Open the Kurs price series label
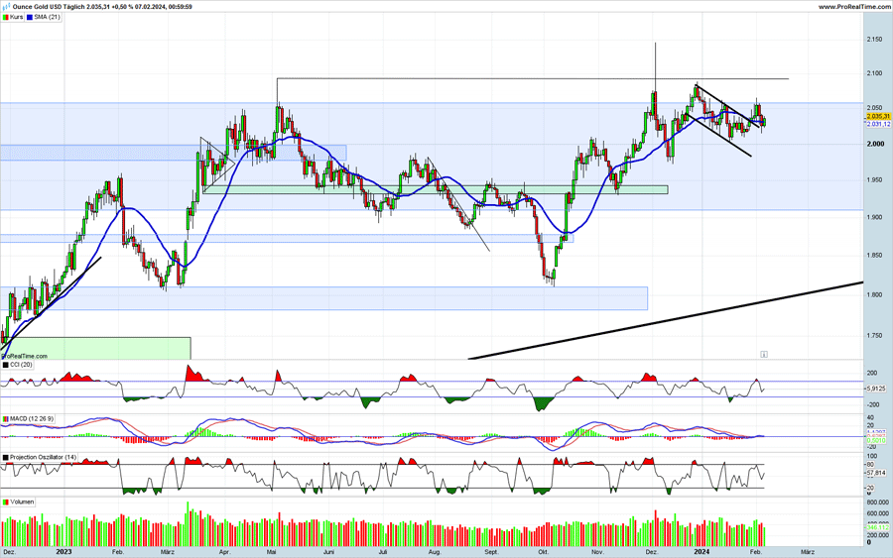893x558 pixels. coord(17,17)
